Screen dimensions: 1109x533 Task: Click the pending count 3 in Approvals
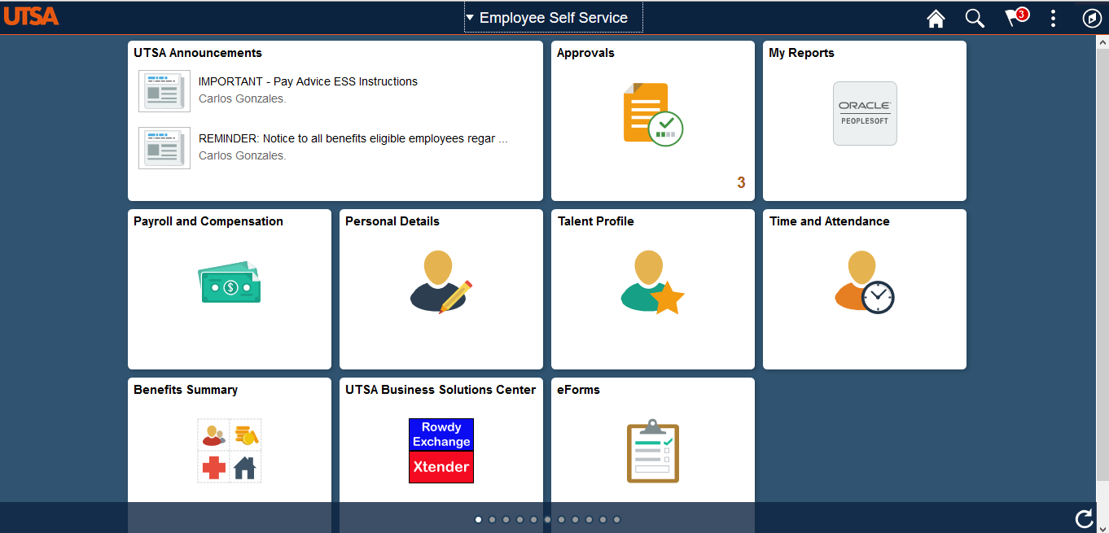(x=741, y=183)
